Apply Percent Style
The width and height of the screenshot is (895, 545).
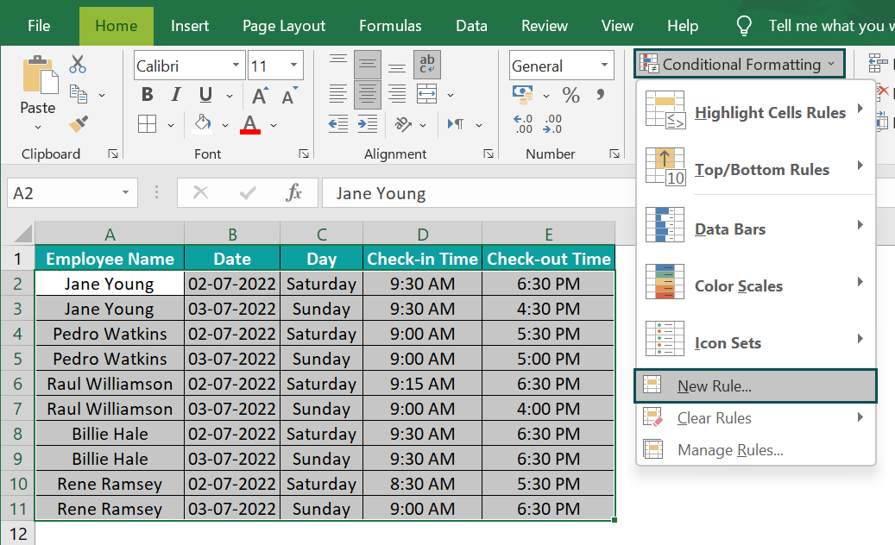pos(570,95)
